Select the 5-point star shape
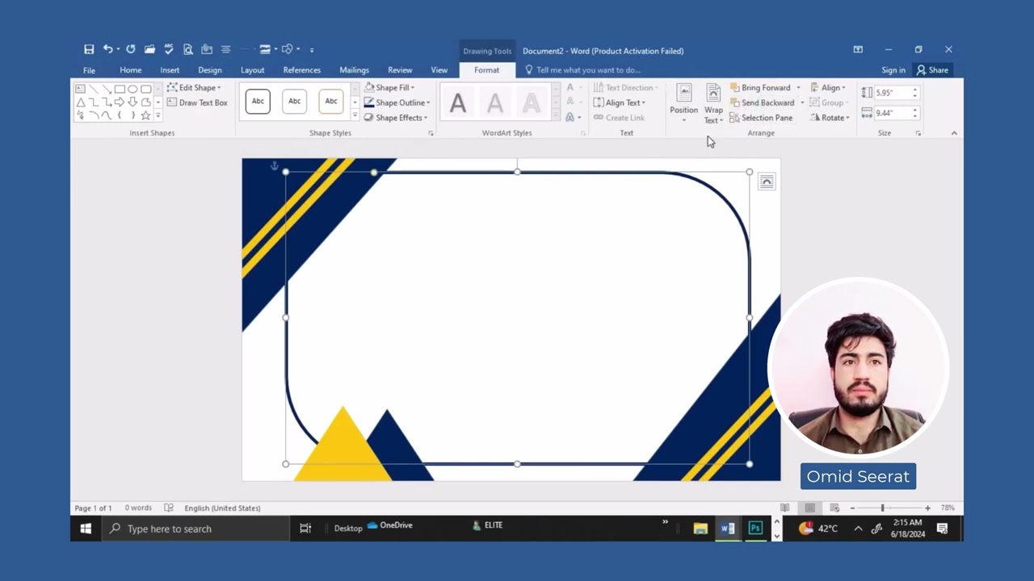The height and width of the screenshot is (581, 1034). [145, 116]
